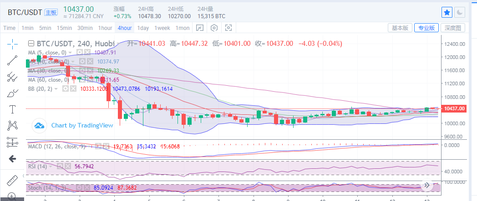Viewport: 477px width, 201px height.
Task: Collapse the BTC/USDT indicator legend
Action: point(31,44)
